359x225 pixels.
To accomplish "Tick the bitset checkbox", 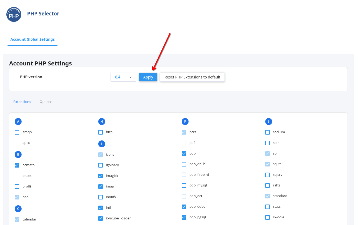I will tap(17, 176).
